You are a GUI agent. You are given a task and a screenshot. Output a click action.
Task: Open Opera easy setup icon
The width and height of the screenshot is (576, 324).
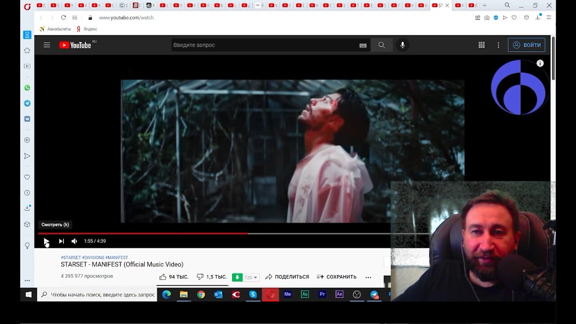click(549, 18)
